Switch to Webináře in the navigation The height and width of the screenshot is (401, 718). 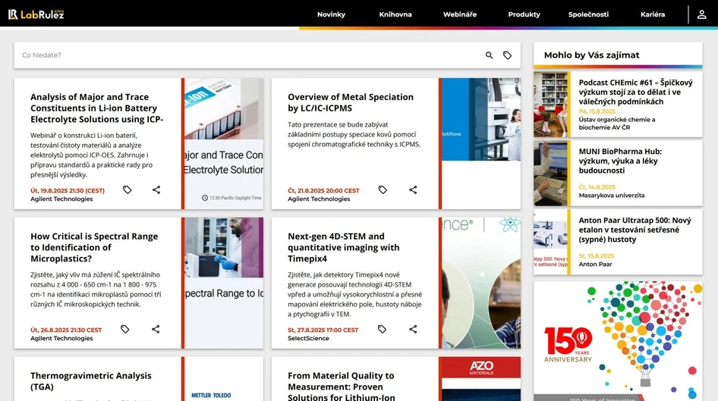click(460, 14)
